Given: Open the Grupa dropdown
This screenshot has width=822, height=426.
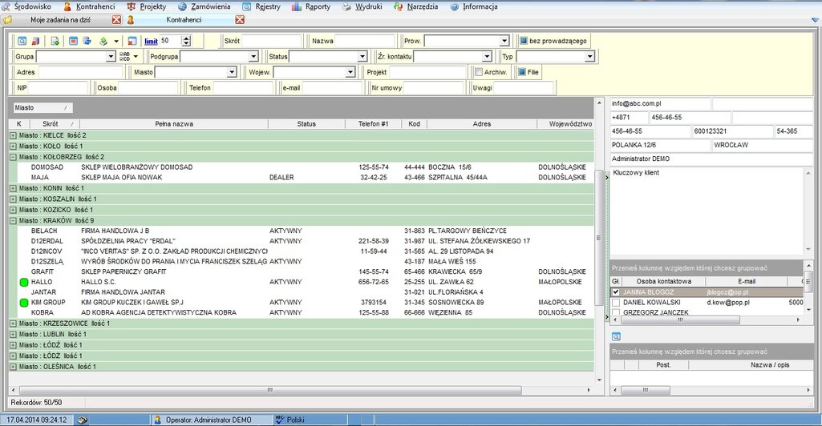Looking at the screenshot, I should (x=111, y=57).
